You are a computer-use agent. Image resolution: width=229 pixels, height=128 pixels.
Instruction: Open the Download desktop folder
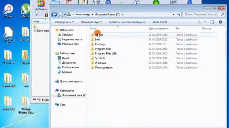pos(9,57)
